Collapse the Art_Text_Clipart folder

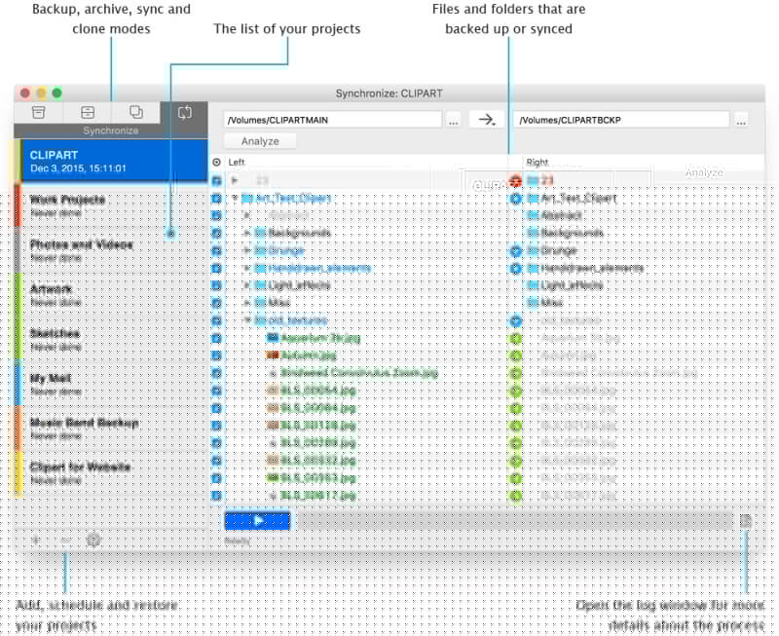(235, 199)
